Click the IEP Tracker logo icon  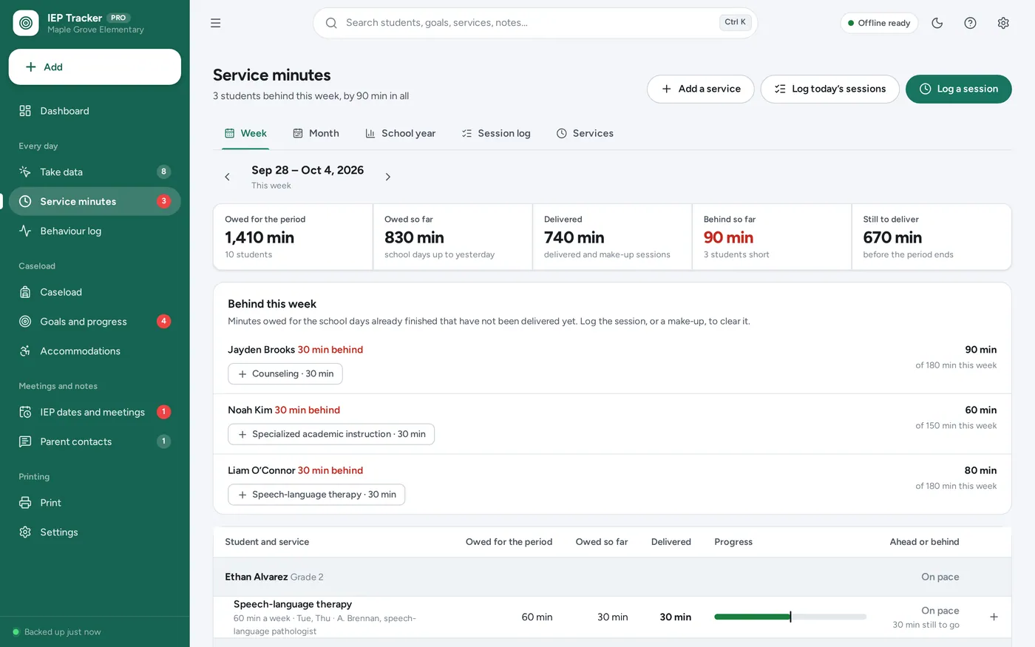tap(26, 23)
